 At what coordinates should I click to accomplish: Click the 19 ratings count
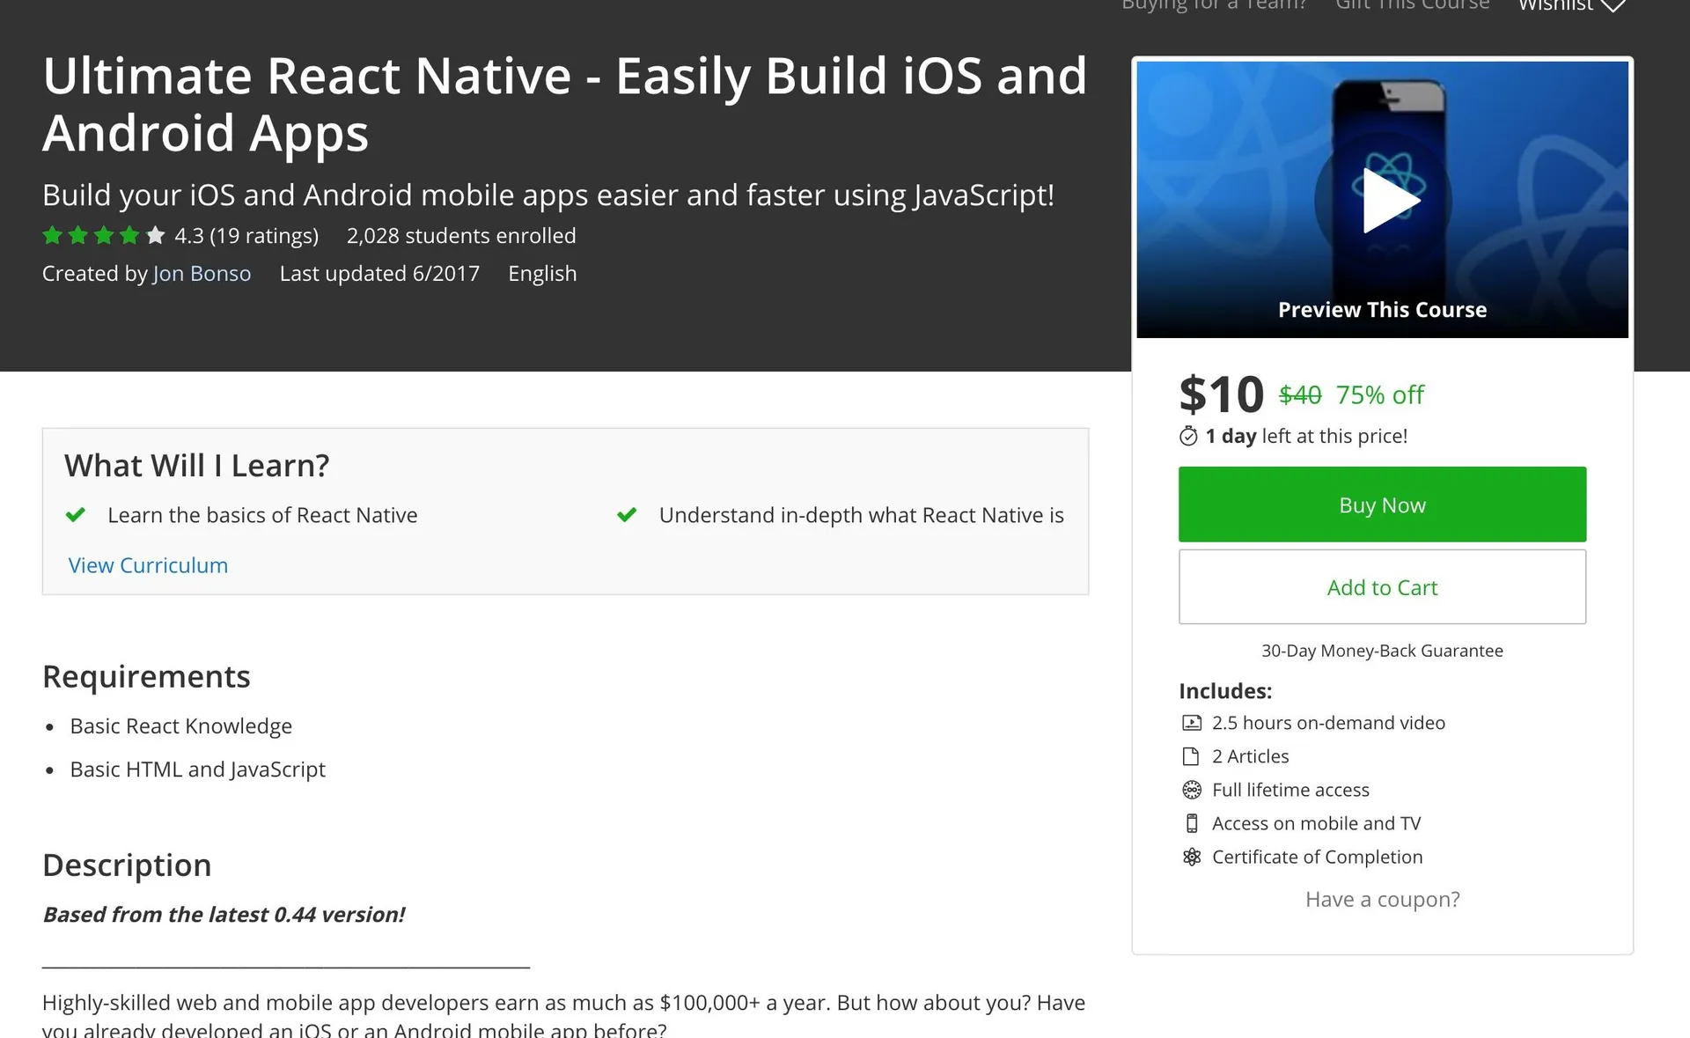(x=264, y=236)
